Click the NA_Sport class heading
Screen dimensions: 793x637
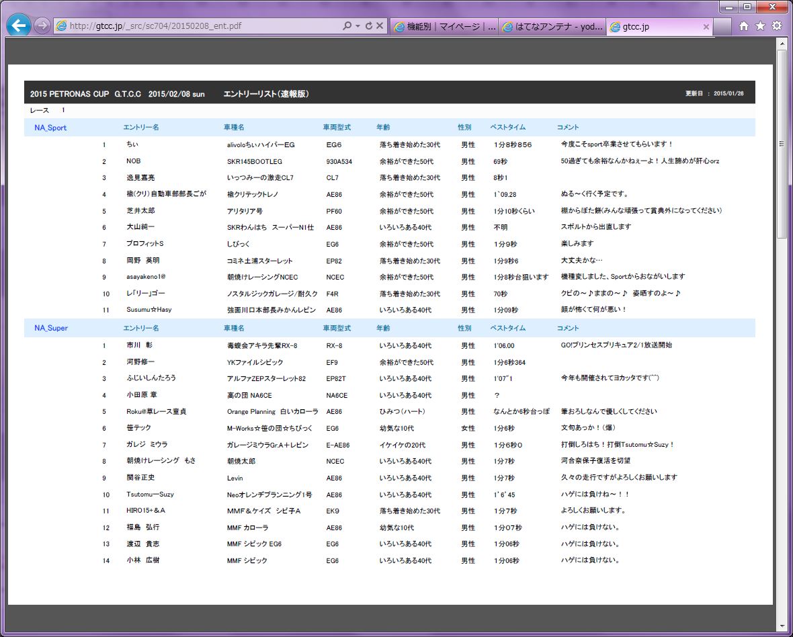[x=50, y=128]
